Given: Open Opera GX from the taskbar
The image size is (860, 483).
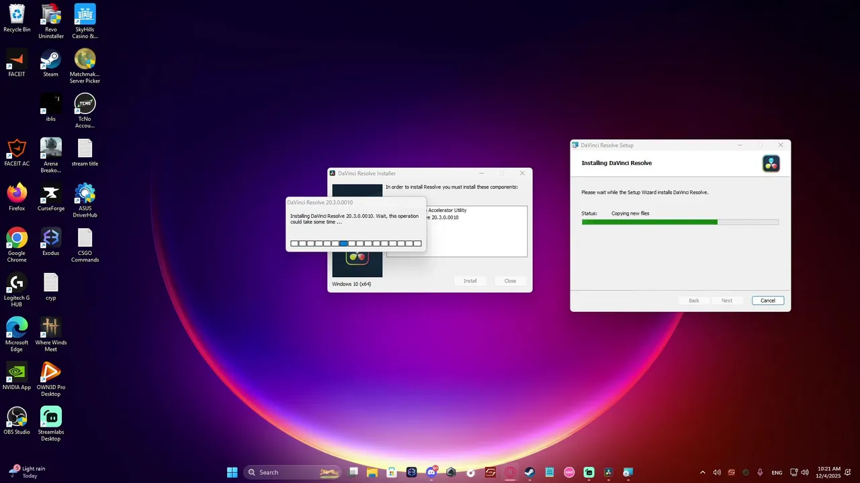Looking at the screenshot, I should (x=510, y=472).
